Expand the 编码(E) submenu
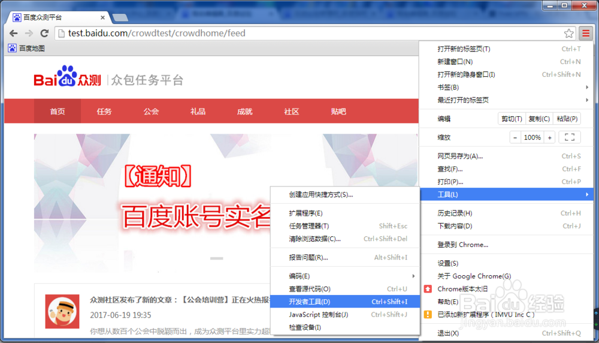599x343 pixels. click(x=345, y=276)
